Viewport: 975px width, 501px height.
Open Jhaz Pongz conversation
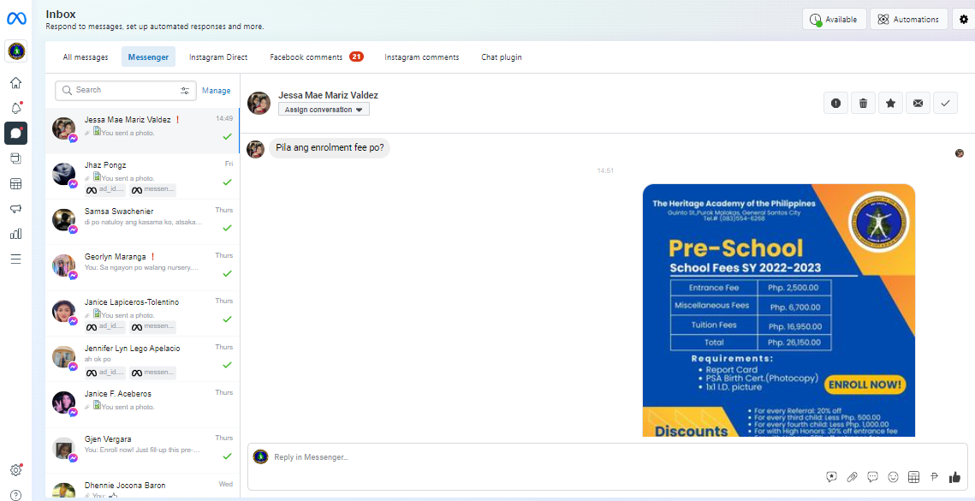(142, 176)
